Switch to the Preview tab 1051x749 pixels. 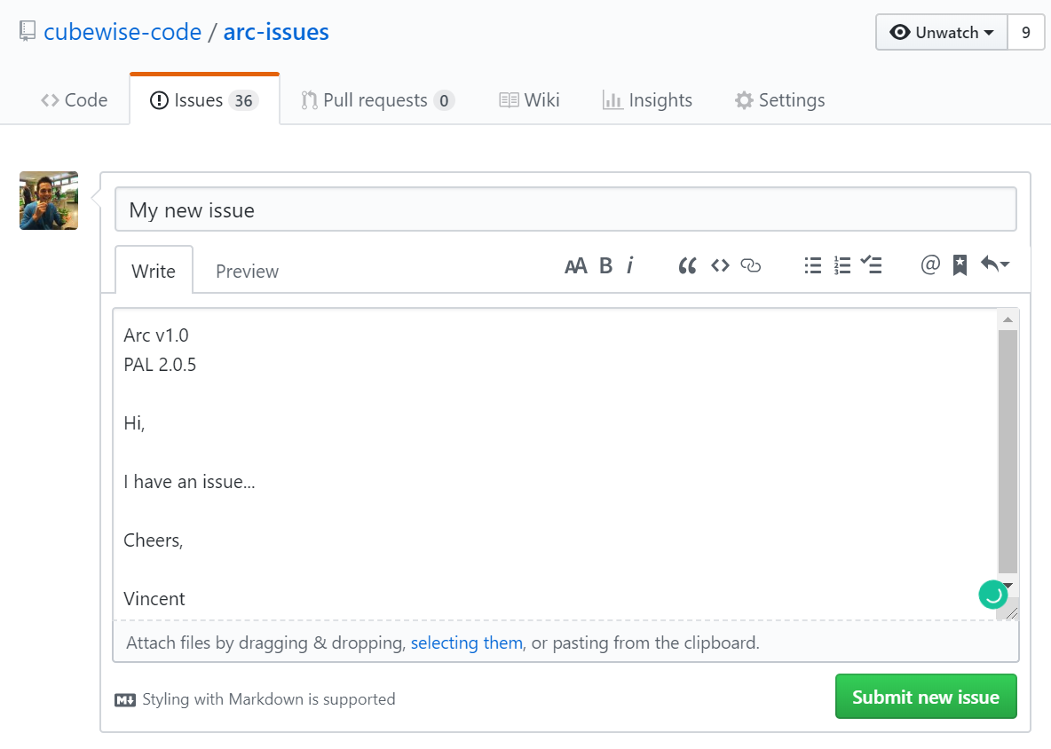pyautogui.click(x=247, y=272)
